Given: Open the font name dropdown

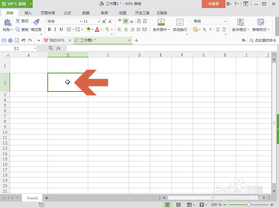Looking at the screenshot, I should (x=81, y=21).
